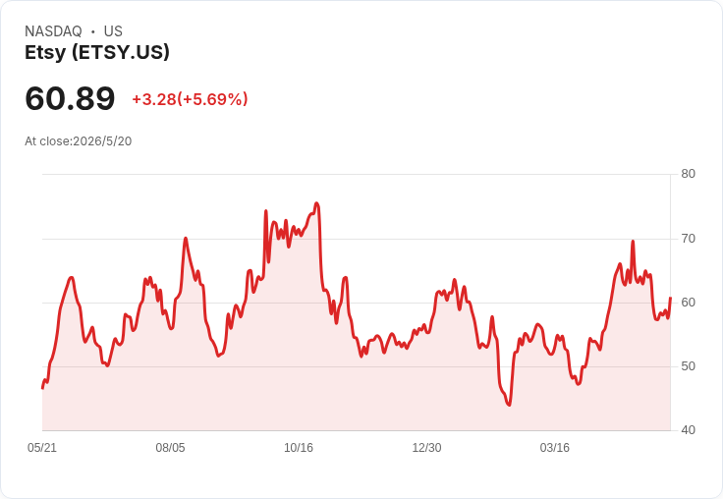Click the 12/30 x-axis date label
This screenshot has height=499, width=723.
(426, 447)
